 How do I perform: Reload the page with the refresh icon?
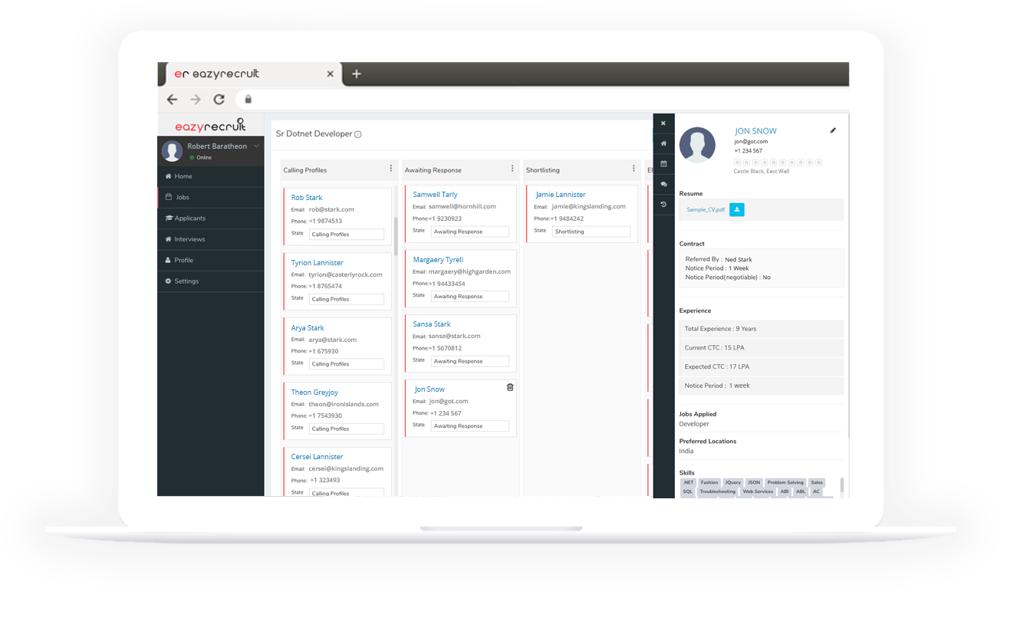[219, 99]
